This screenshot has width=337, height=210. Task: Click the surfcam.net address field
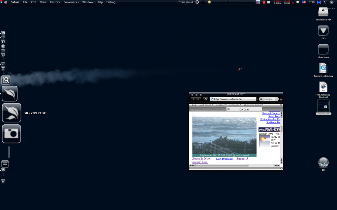(x=233, y=99)
